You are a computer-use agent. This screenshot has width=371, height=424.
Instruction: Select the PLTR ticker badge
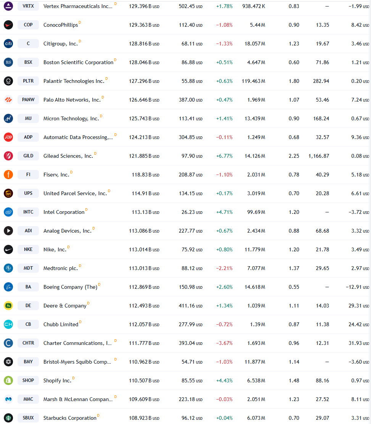(x=28, y=81)
